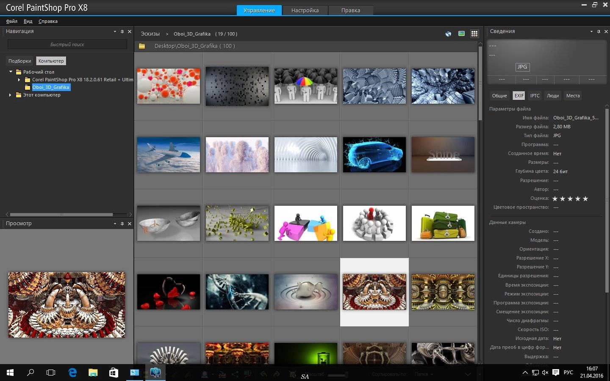Switch to Thumbnail grid mode icon
The width and height of the screenshot is (610, 381).
[x=474, y=34]
